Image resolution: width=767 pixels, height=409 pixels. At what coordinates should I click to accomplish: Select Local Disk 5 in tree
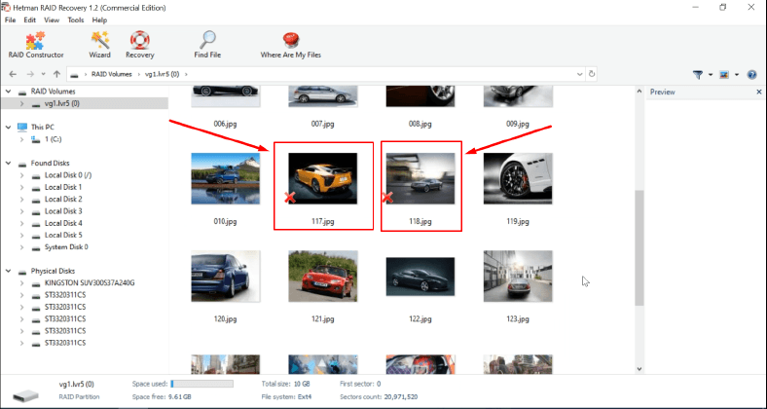(63, 235)
